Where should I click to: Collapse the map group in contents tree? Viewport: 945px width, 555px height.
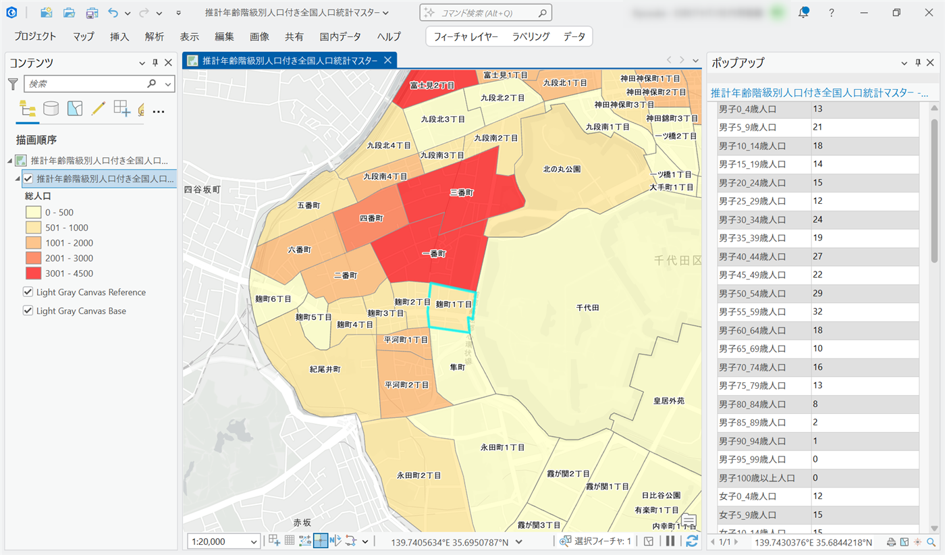(9, 161)
